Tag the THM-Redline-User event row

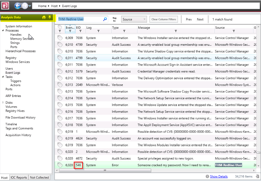60,165
